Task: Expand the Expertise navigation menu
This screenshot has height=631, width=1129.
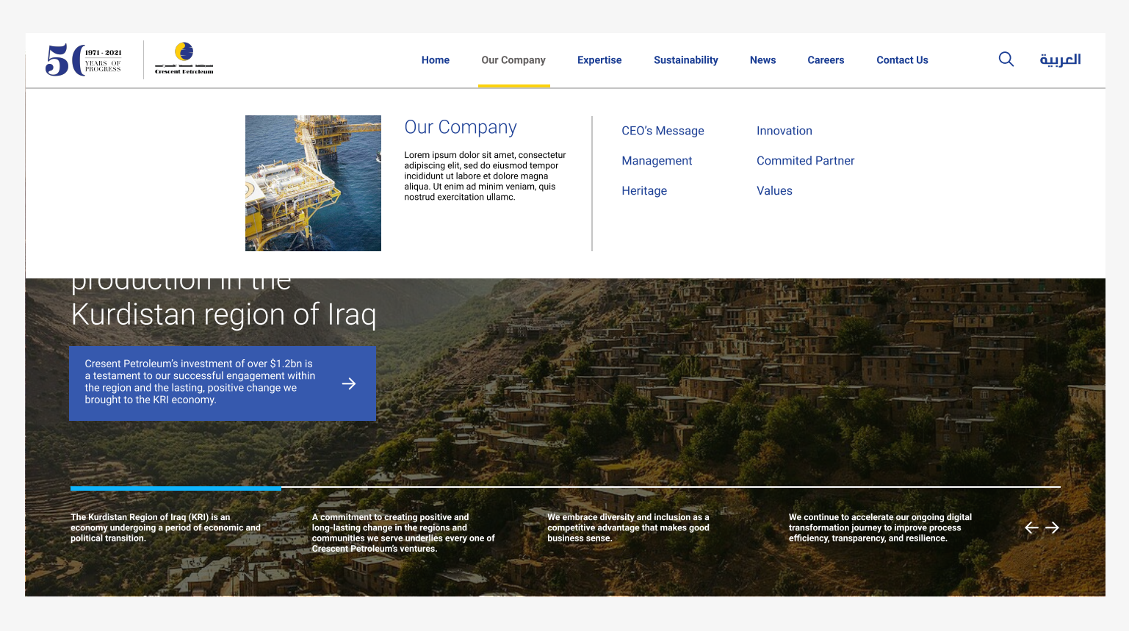Action: [x=599, y=60]
